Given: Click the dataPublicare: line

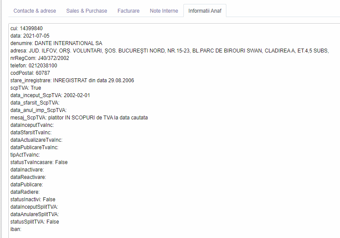Looking at the screenshot, I should click(27, 185).
